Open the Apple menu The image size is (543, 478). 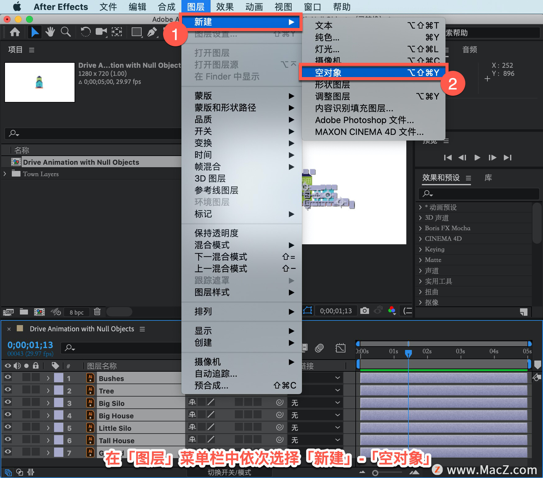17,7
